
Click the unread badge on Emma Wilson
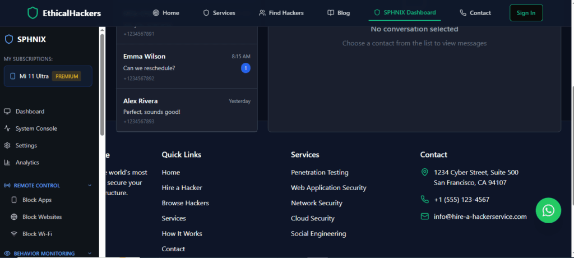[x=246, y=68]
